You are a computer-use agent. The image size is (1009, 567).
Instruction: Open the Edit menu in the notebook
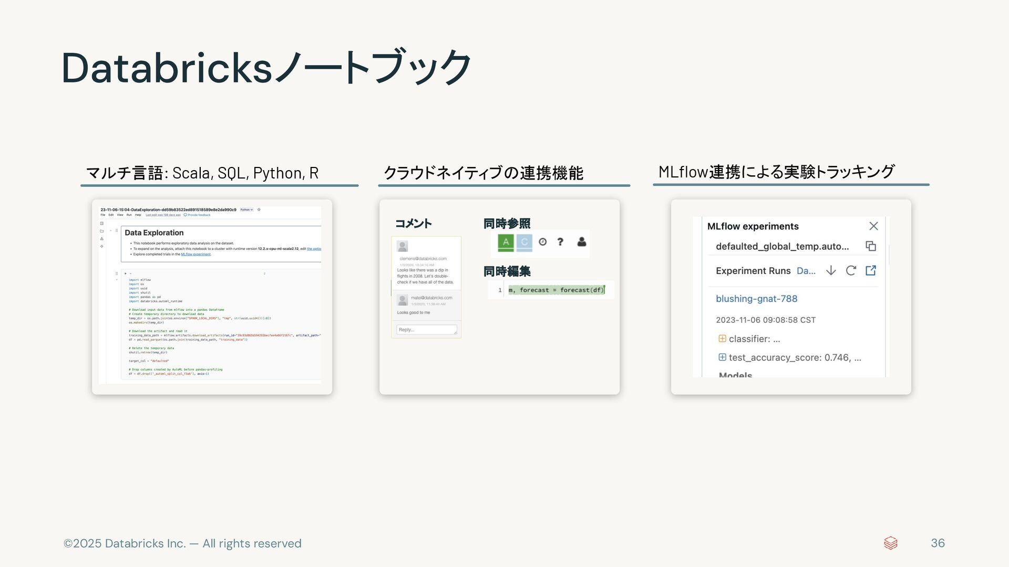pos(111,215)
